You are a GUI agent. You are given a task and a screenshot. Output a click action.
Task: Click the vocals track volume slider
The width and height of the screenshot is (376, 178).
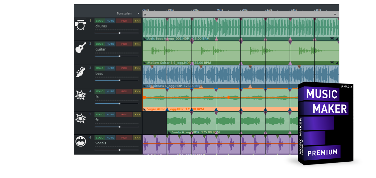tap(117, 150)
